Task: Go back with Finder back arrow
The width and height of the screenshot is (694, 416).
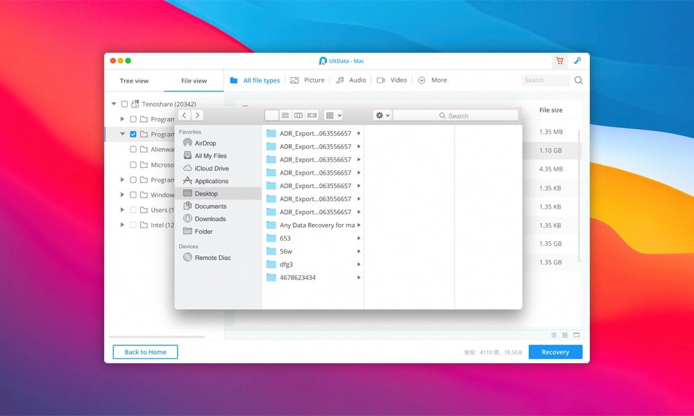Action: [x=185, y=116]
